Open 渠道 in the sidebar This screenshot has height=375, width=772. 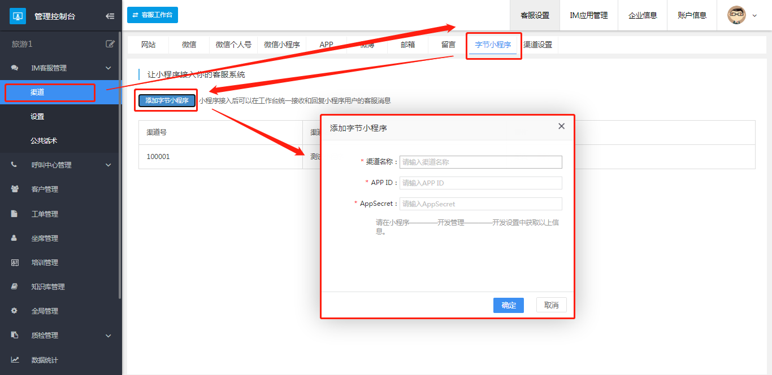[60, 92]
